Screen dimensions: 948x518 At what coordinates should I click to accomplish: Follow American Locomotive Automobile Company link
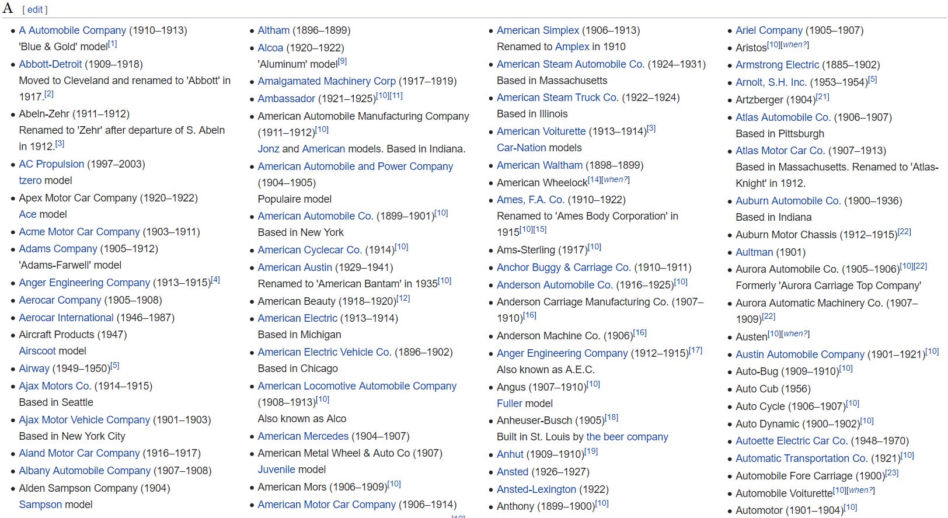coord(357,386)
